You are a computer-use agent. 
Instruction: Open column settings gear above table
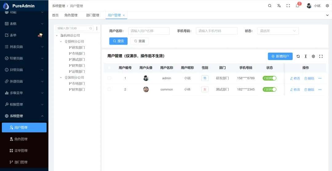point(313,56)
